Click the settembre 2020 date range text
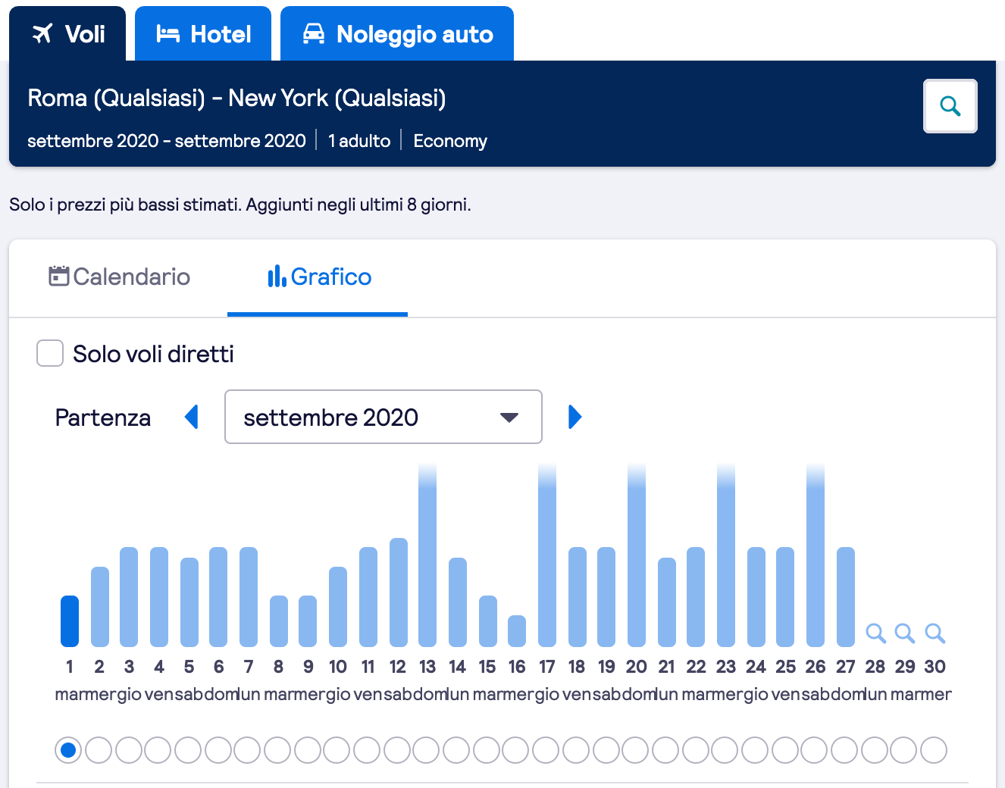Screen dimensions: 1005x788 click(x=167, y=141)
